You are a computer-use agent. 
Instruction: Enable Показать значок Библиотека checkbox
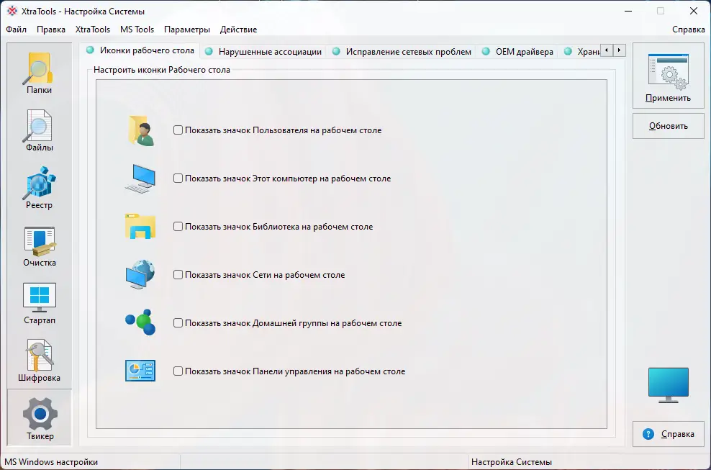(x=178, y=227)
